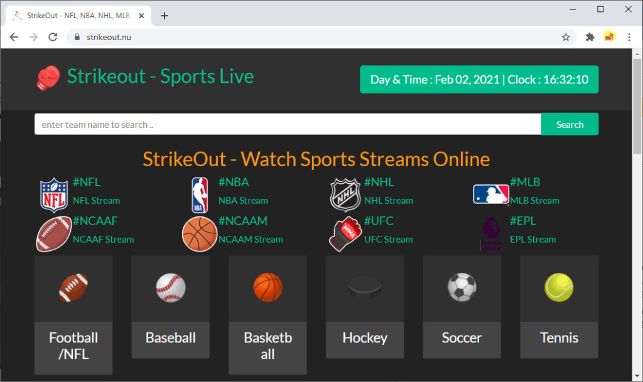Reload the page with the refresh icon
Image resolution: width=643 pixels, height=382 pixels.
[x=53, y=37]
